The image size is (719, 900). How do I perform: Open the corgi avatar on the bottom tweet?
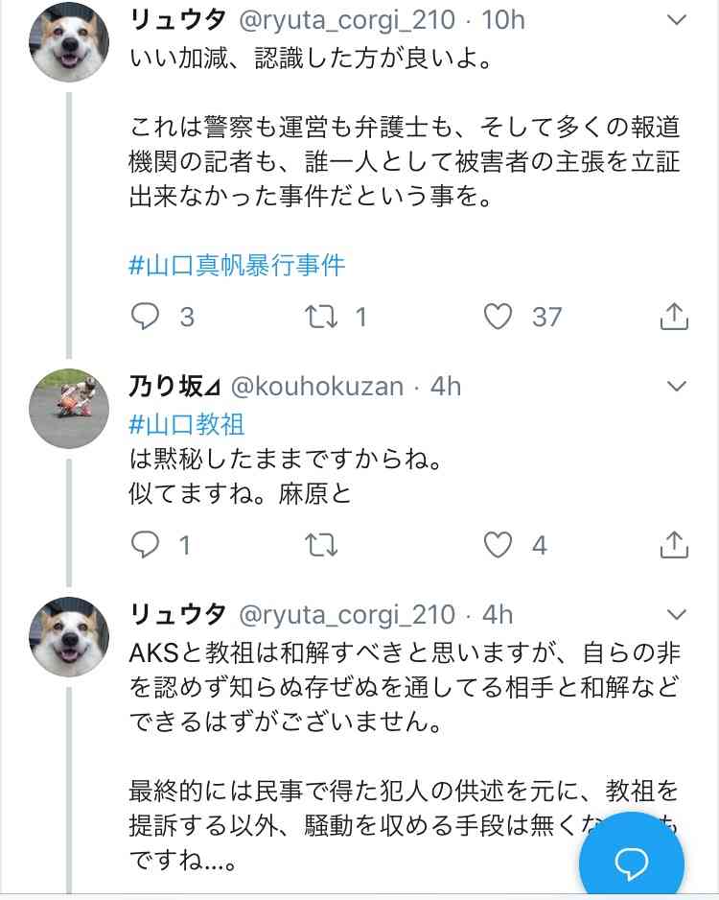coord(70,637)
